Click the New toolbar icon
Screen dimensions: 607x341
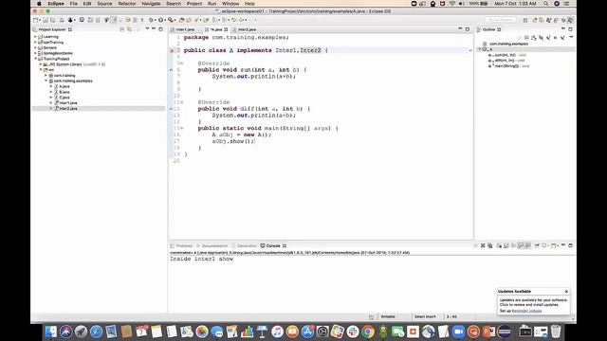tap(36, 20)
